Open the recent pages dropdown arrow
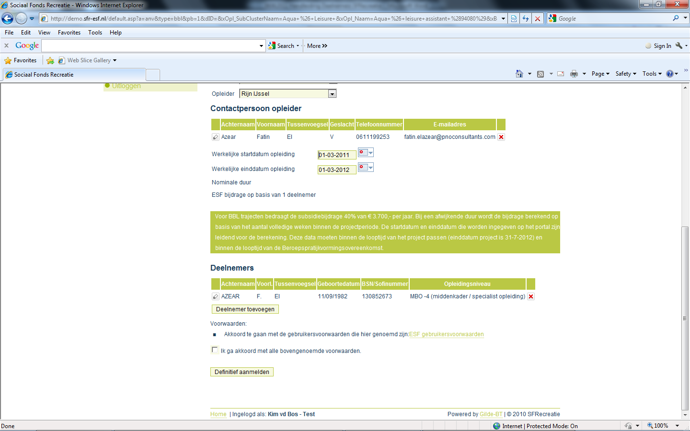 tap(32, 19)
